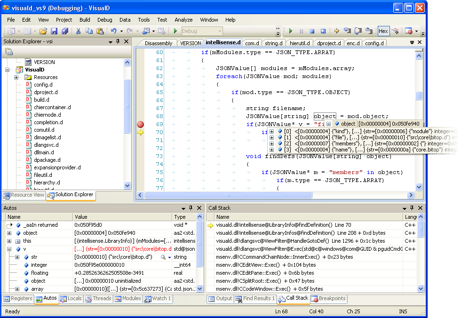Select the Breakpoints panel tab
The image size is (461, 318).
click(328, 299)
